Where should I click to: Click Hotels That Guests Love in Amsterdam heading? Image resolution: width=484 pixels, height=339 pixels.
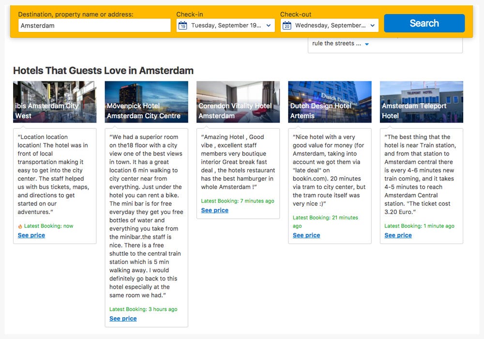click(x=103, y=70)
